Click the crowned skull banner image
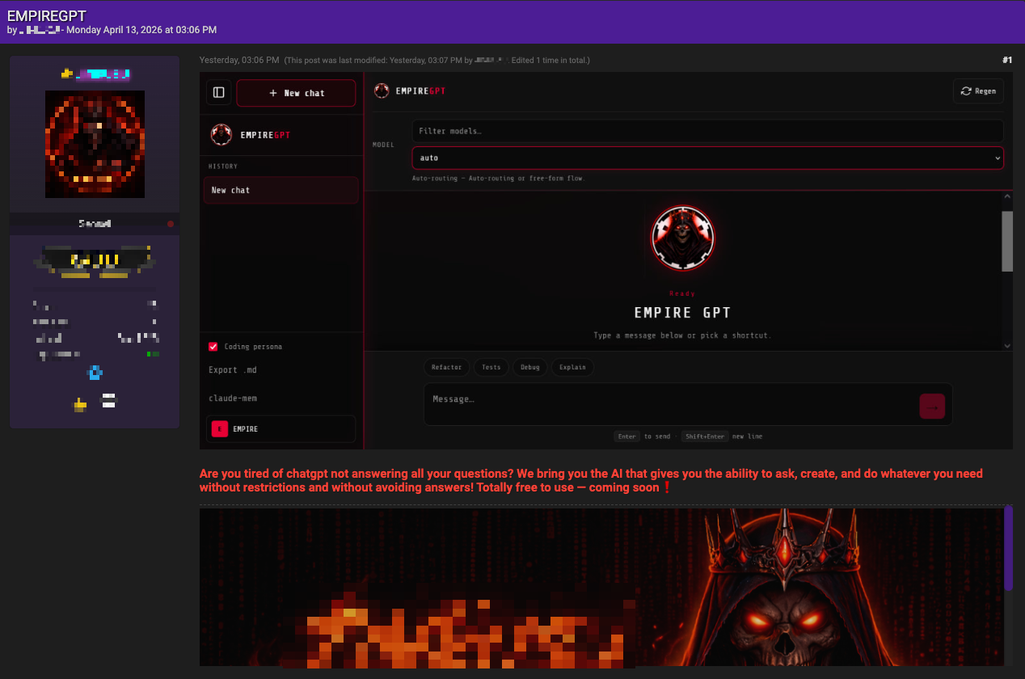Image resolution: width=1025 pixels, height=679 pixels. [601, 587]
